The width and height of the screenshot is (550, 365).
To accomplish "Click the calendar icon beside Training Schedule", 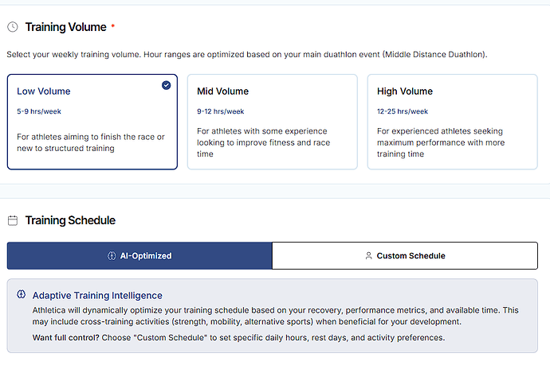I will click(13, 220).
